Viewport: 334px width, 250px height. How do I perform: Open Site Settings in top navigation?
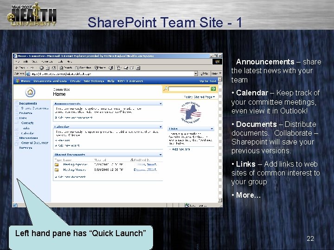point(94,81)
